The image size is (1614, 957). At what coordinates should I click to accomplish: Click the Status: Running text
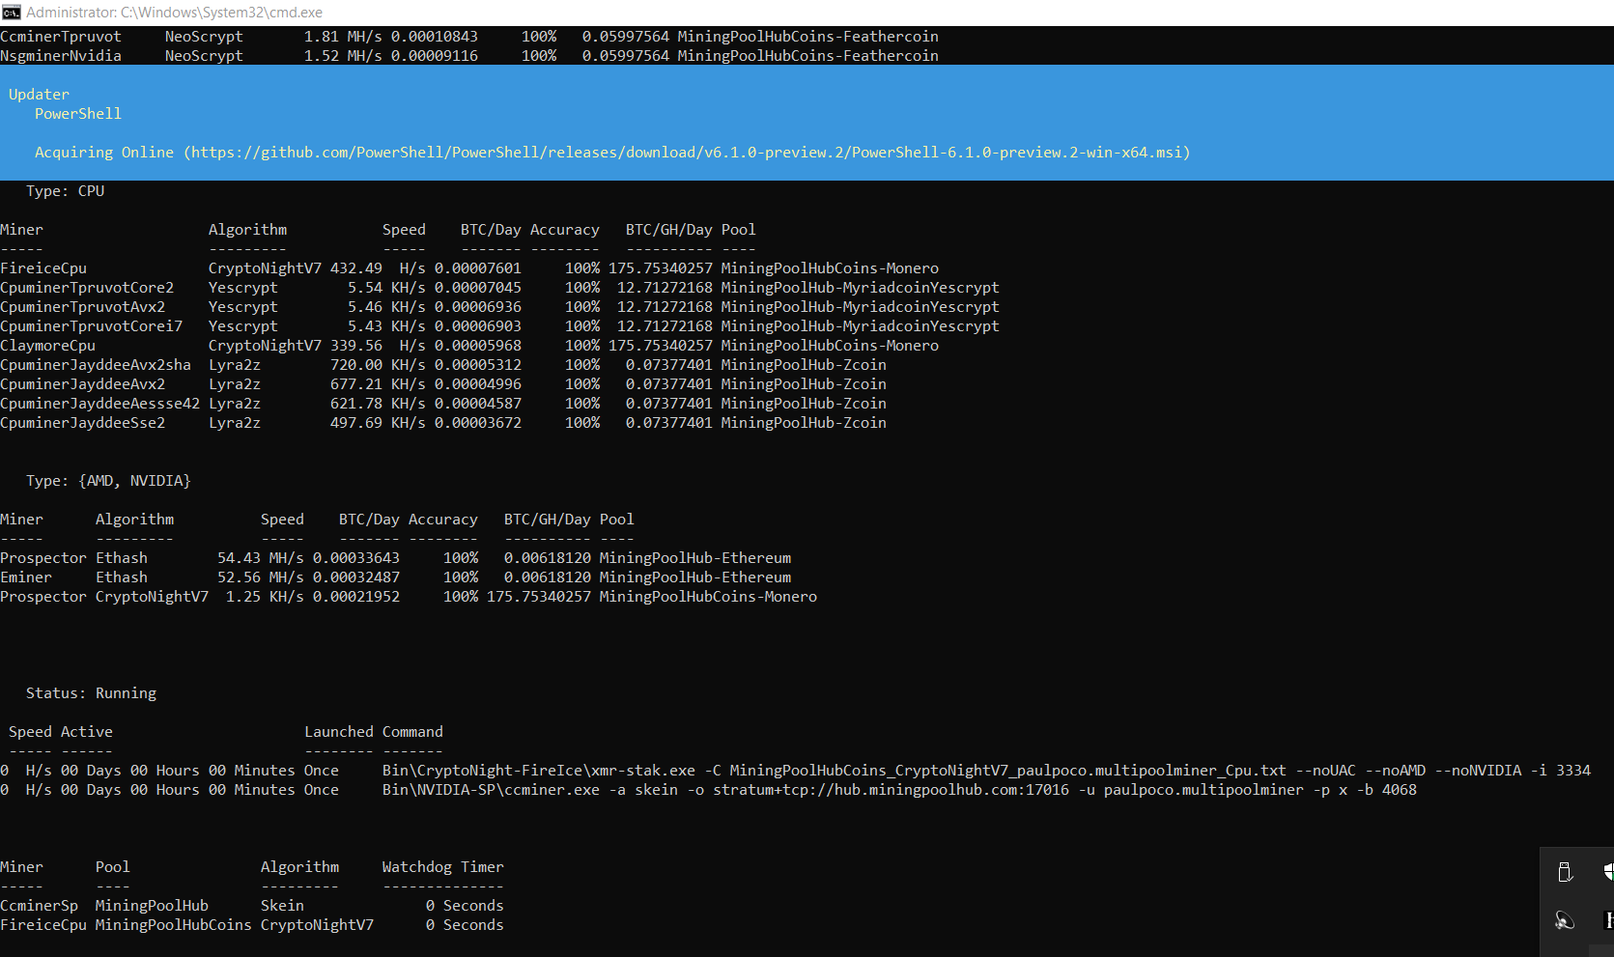pyautogui.click(x=91, y=692)
